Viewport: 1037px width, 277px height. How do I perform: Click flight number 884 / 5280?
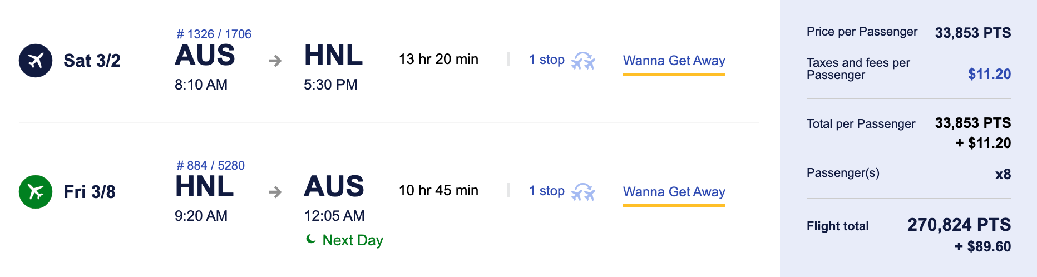point(211,166)
